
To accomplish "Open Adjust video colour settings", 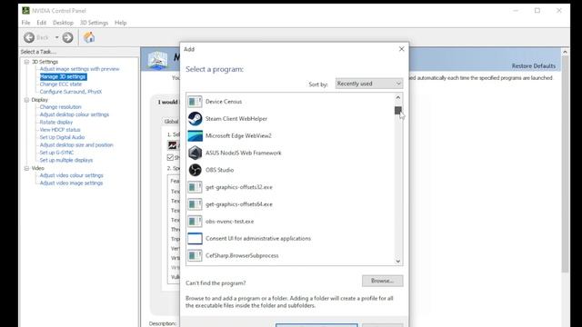I will coord(71,175).
